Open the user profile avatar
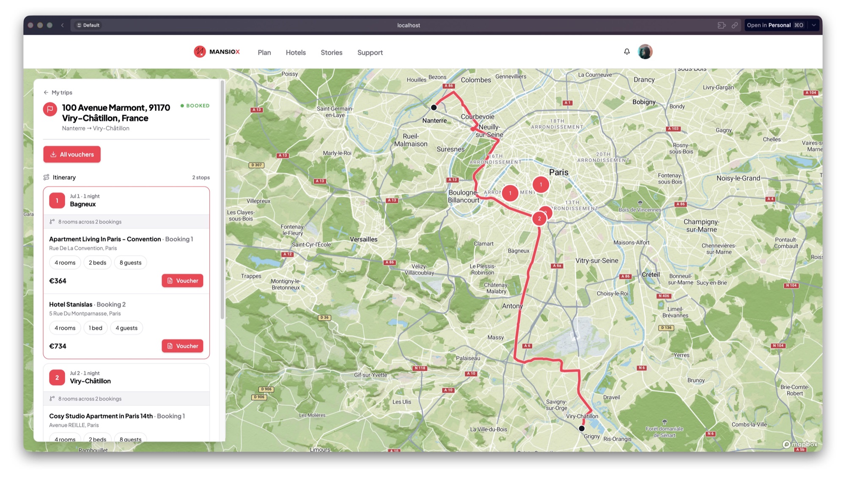This screenshot has width=846, height=483. [645, 52]
